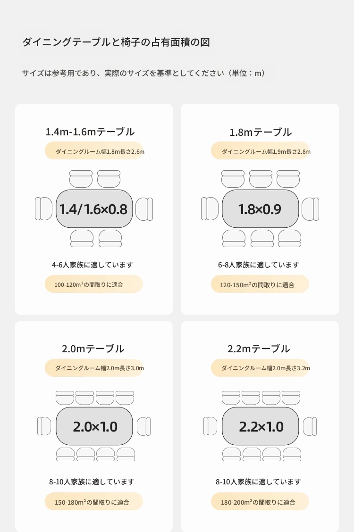Click the ダイニングテーブルと椅子の占有面積の図 title
Viewport: 354px width, 532px height.
[x=116, y=42]
